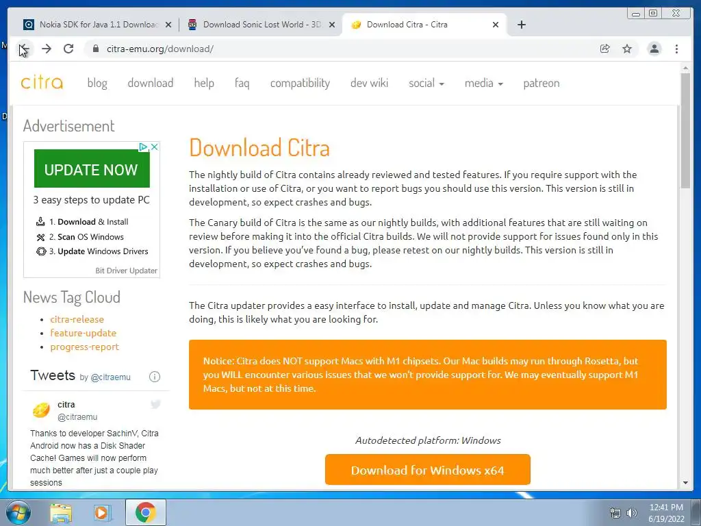Open the Windows Start menu orb
The height and width of the screenshot is (526, 701).
pos(18,512)
